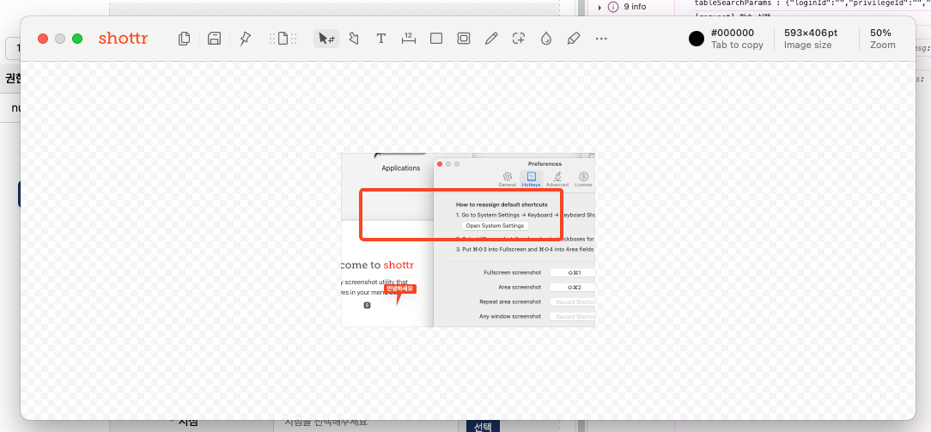
Task: Click the shottr logo in the title bar
Action: point(123,39)
